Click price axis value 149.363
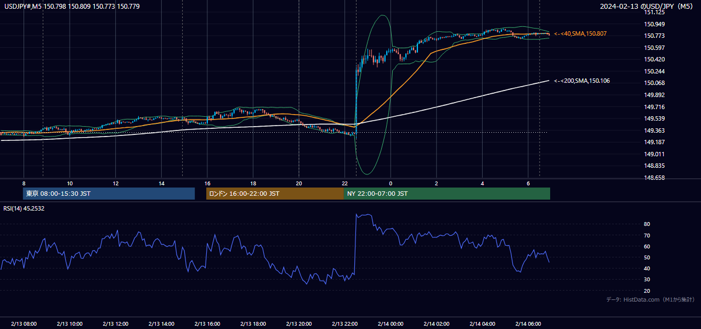This screenshot has height=329, width=701. [x=654, y=131]
